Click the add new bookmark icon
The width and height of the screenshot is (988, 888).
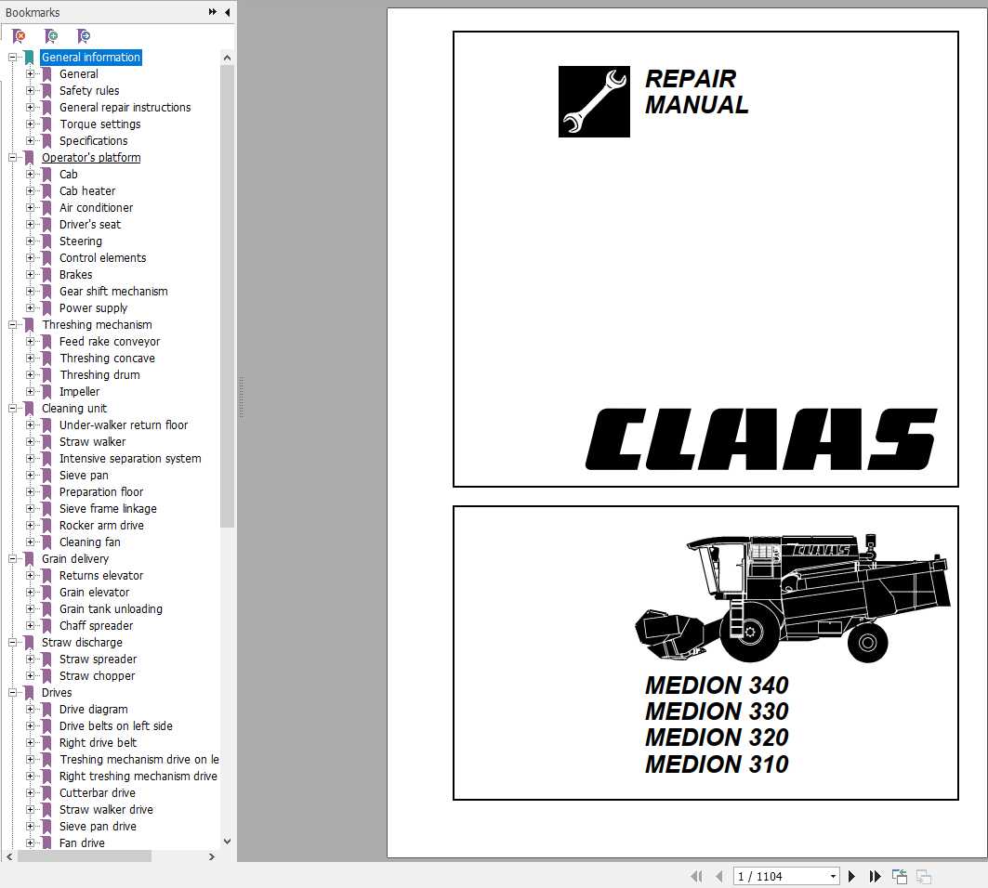pyautogui.click(x=51, y=36)
